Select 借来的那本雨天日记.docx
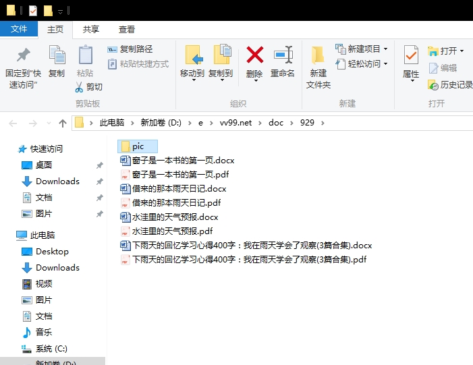Image resolution: width=473 pixels, height=365 pixels. [x=173, y=189]
